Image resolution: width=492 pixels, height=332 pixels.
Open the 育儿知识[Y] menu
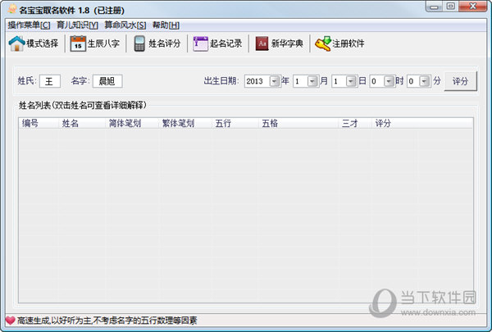click(77, 25)
